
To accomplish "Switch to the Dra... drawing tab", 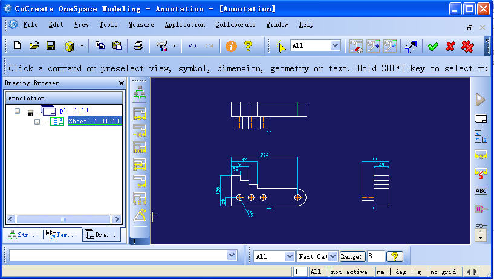I will click(x=102, y=235).
